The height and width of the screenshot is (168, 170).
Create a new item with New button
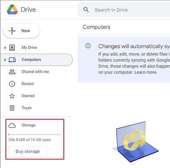(x=22, y=31)
